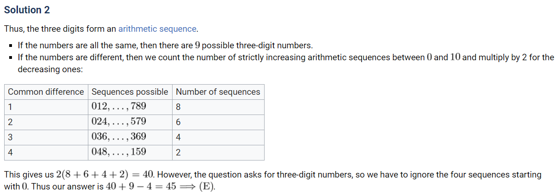Click the bullet about numbers all the same
This screenshot has height=195, width=560.
[x=165, y=46]
